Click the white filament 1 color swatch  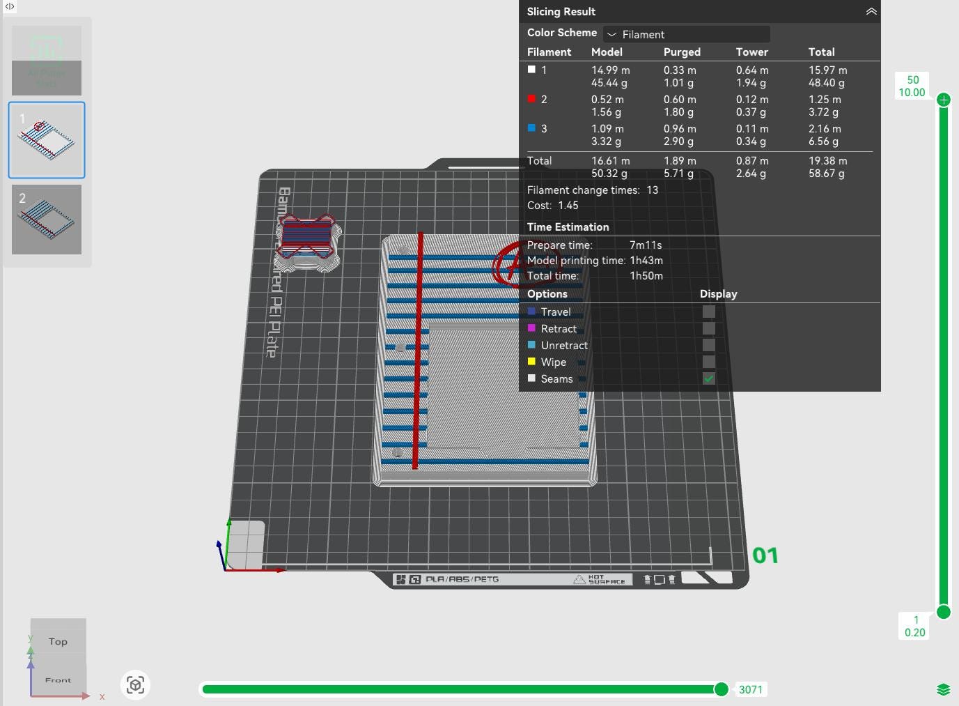(x=531, y=69)
